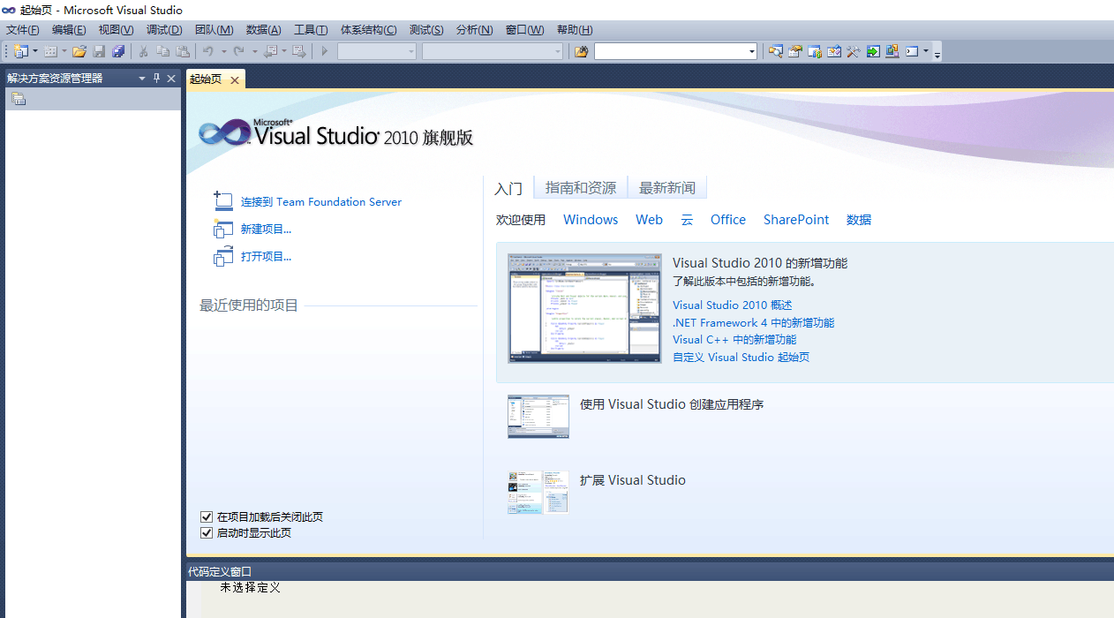Image resolution: width=1114 pixels, height=618 pixels.
Task: Click Visual Studio 2010 概述 link
Action: [733, 305]
